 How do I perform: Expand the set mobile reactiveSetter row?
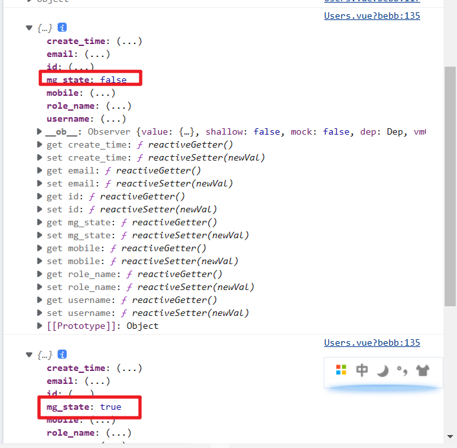click(39, 261)
